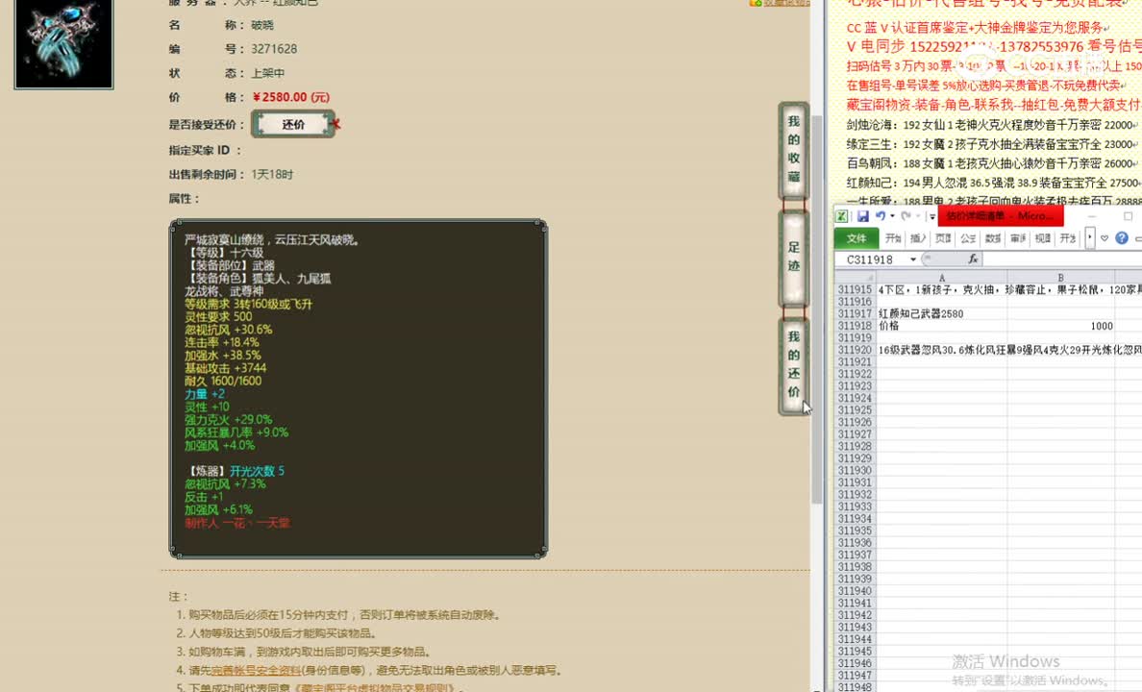Open the 我的收藏 sidebar panel

click(x=792, y=151)
